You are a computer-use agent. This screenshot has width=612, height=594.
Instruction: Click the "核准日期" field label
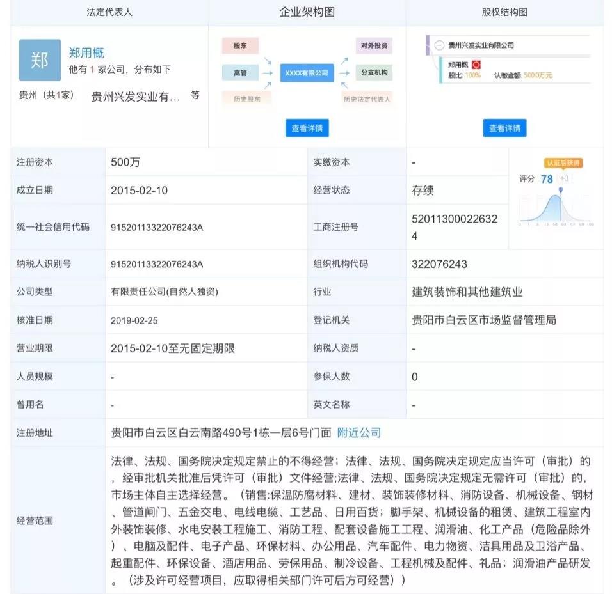click(35, 320)
